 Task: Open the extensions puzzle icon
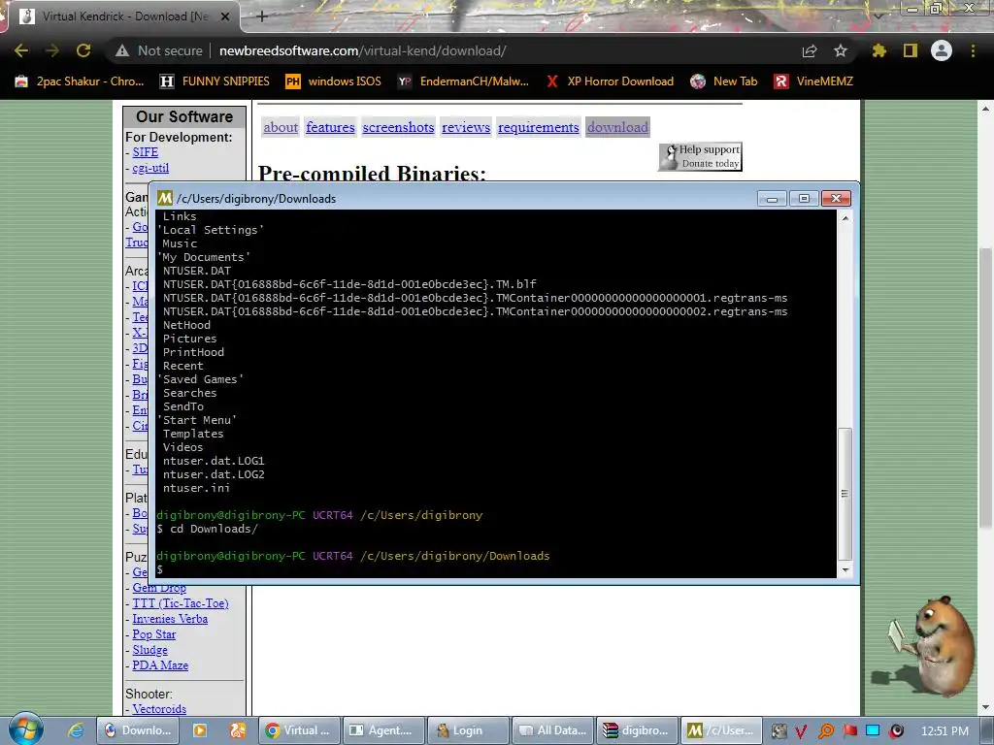[878, 50]
